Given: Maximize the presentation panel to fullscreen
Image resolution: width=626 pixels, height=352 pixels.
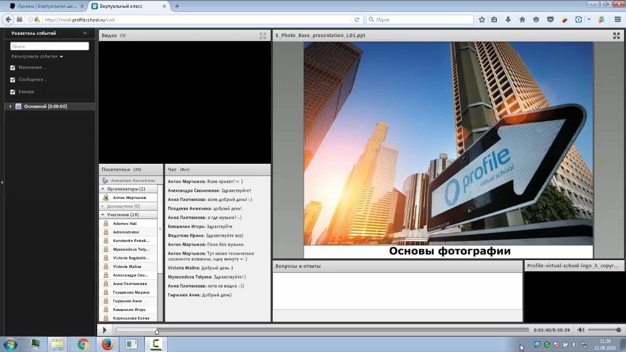Looking at the screenshot, I should click(616, 36).
